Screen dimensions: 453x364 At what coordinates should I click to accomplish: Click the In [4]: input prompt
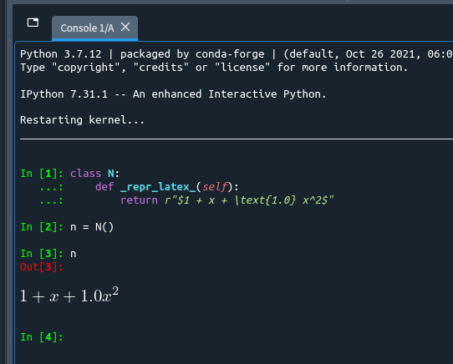(x=42, y=336)
